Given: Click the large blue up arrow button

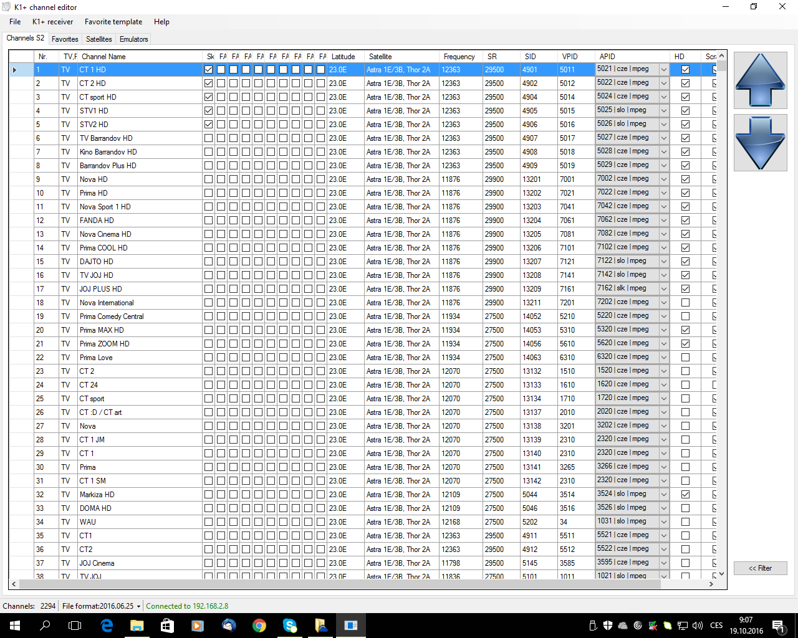Looking at the screenshot, I should [x=760, y=80].
